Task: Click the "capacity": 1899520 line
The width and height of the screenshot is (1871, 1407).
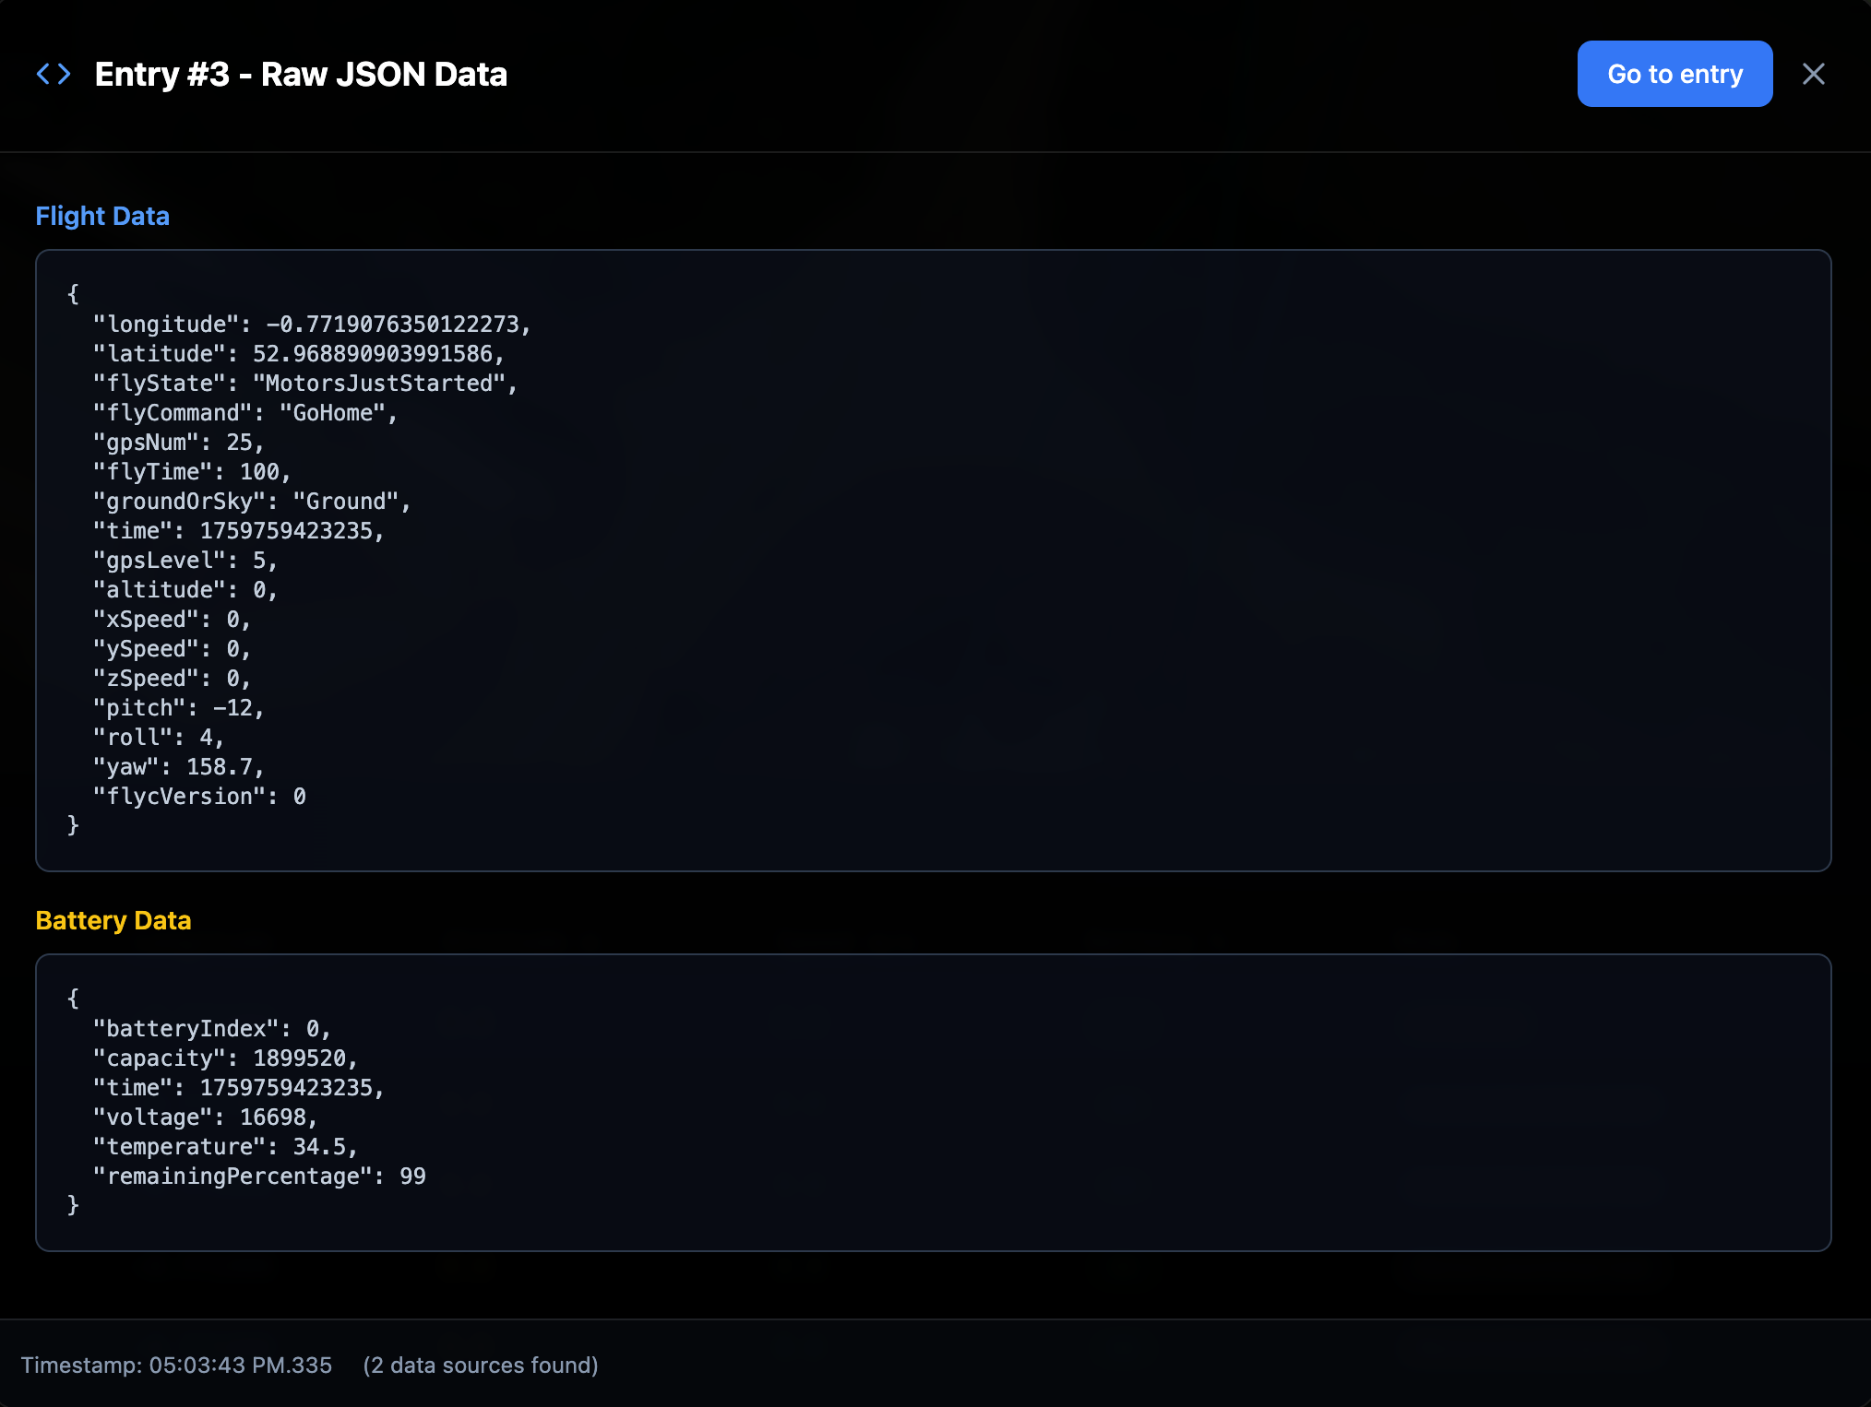Action: point(225,1058)
